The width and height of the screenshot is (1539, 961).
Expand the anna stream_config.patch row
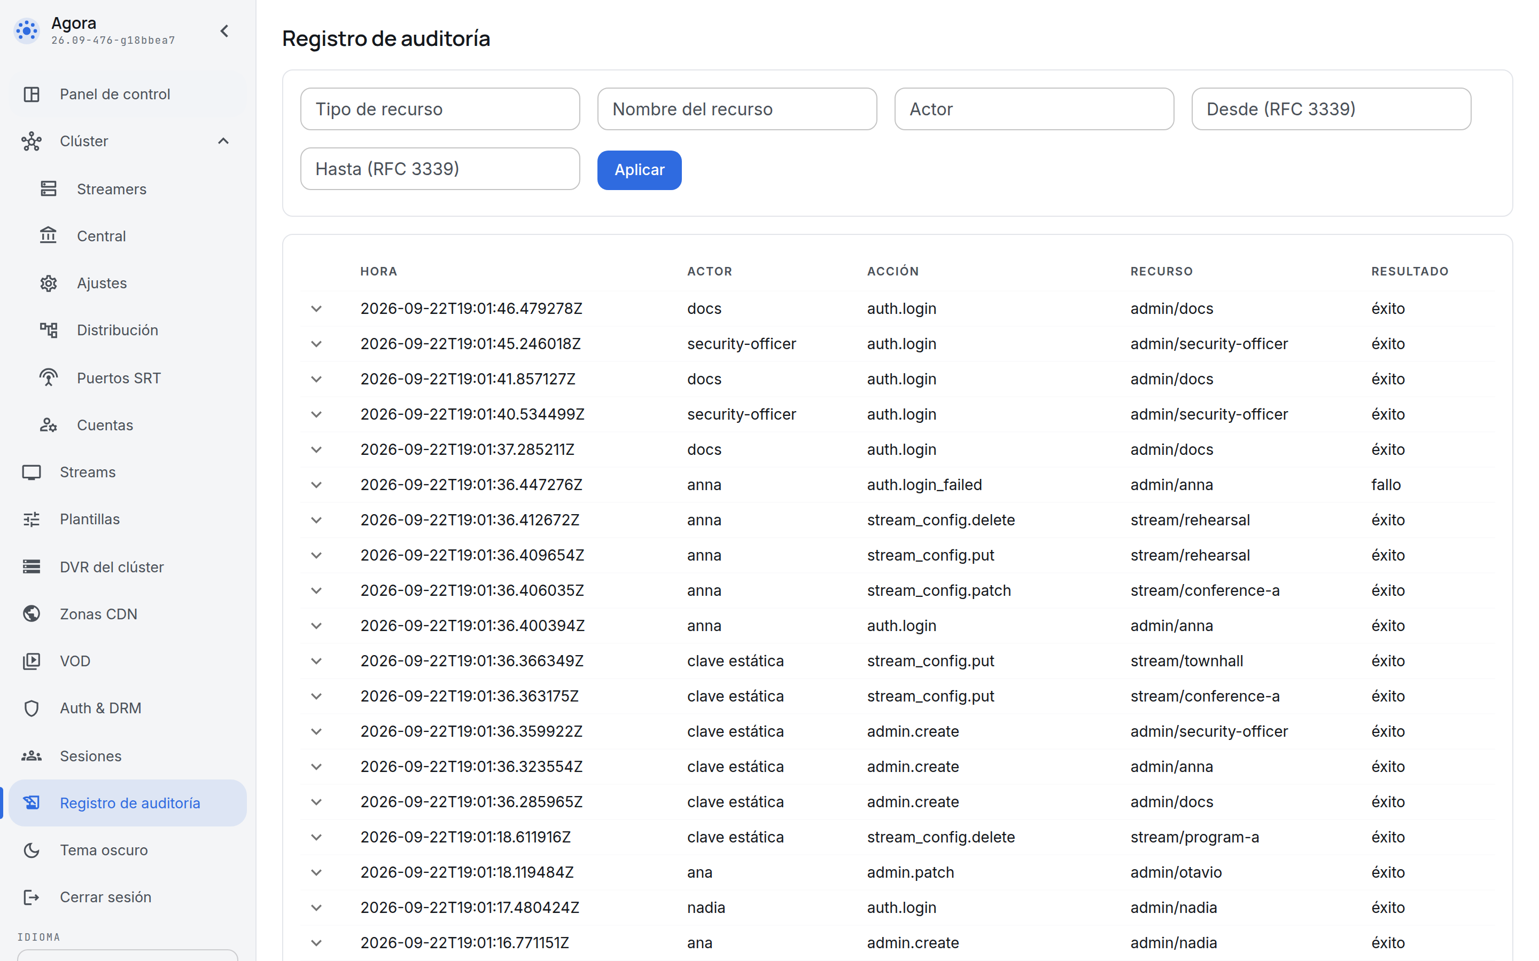click(x=316, y=590)
